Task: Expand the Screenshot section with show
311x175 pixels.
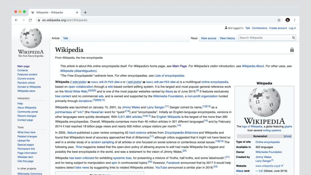Action: point(288,136)
